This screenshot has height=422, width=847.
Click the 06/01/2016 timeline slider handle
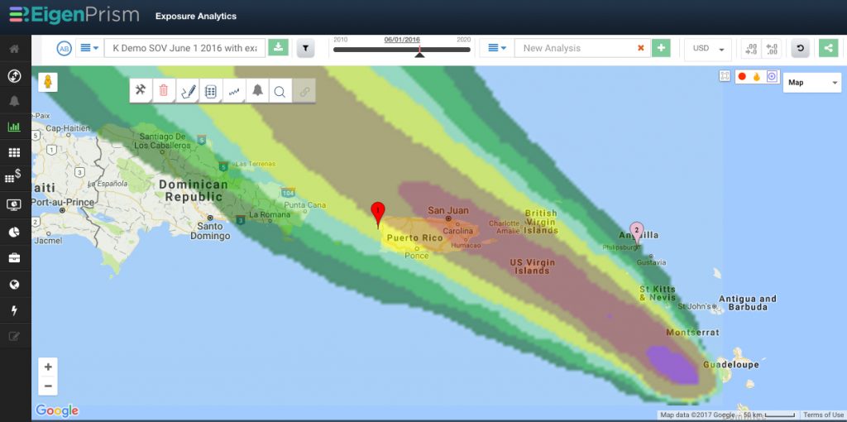tap(419, 53)
